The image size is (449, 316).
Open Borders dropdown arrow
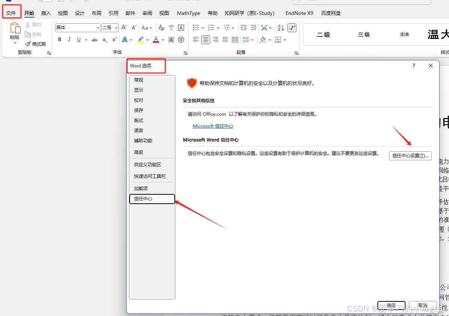point(285,40)
